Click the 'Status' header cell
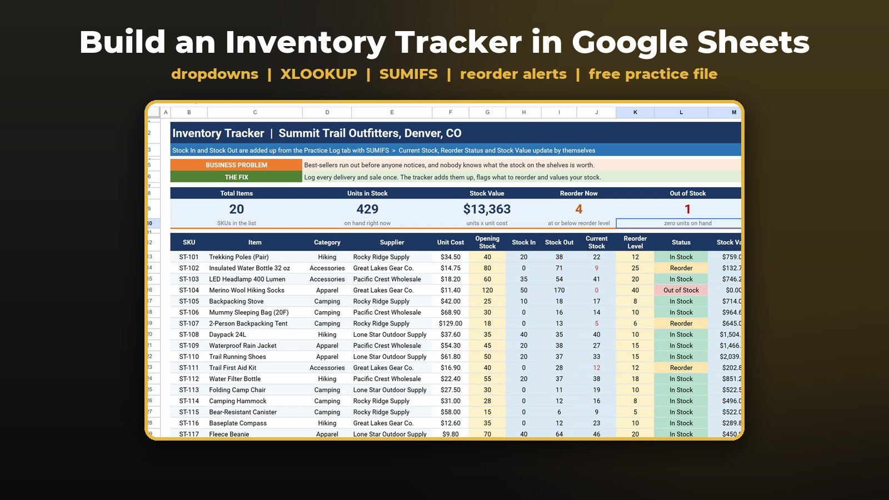Screen dimensions: 889x500 [681, 242]
